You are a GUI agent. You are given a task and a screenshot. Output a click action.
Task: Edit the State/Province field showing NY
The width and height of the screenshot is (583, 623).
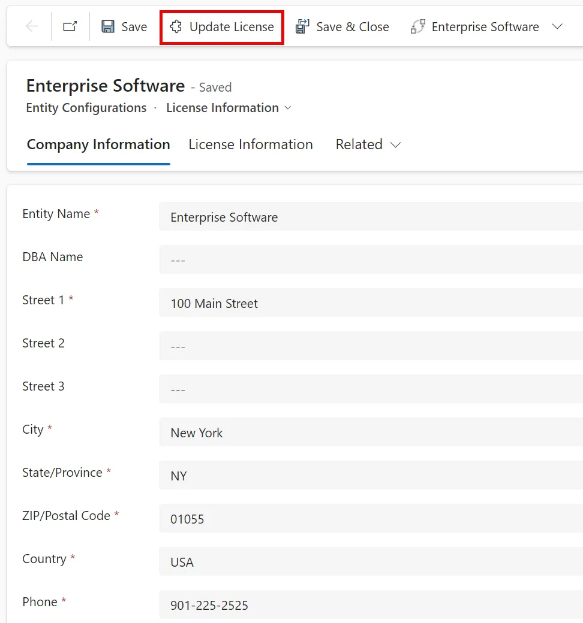pyautogui.click(x=371, y=476)
